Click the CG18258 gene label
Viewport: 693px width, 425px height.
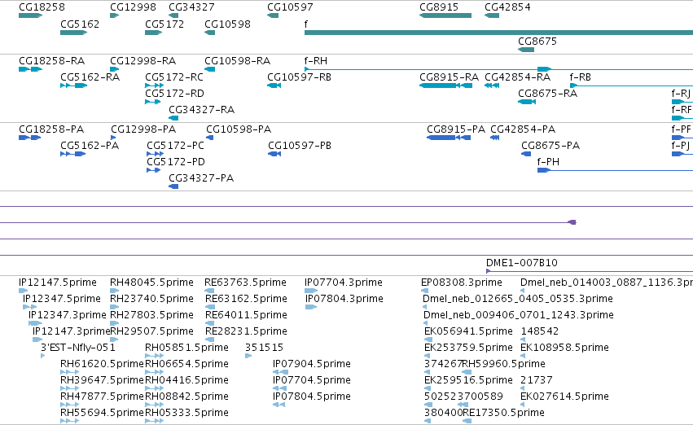42,7
